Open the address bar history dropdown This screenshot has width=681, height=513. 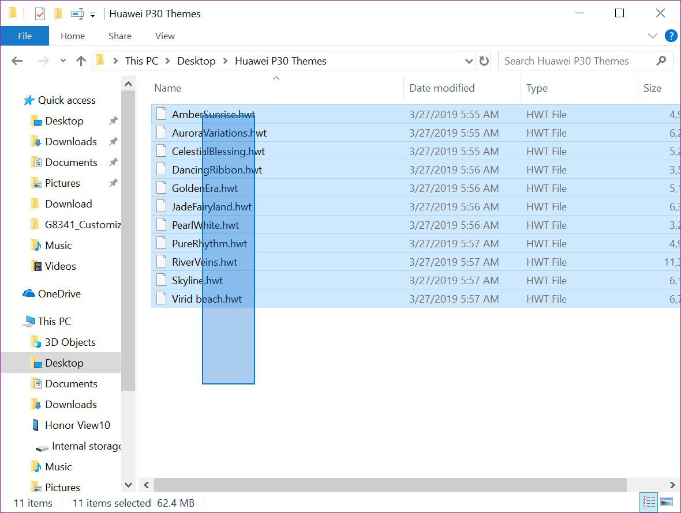pyautogui.click(x=469, y=61)
